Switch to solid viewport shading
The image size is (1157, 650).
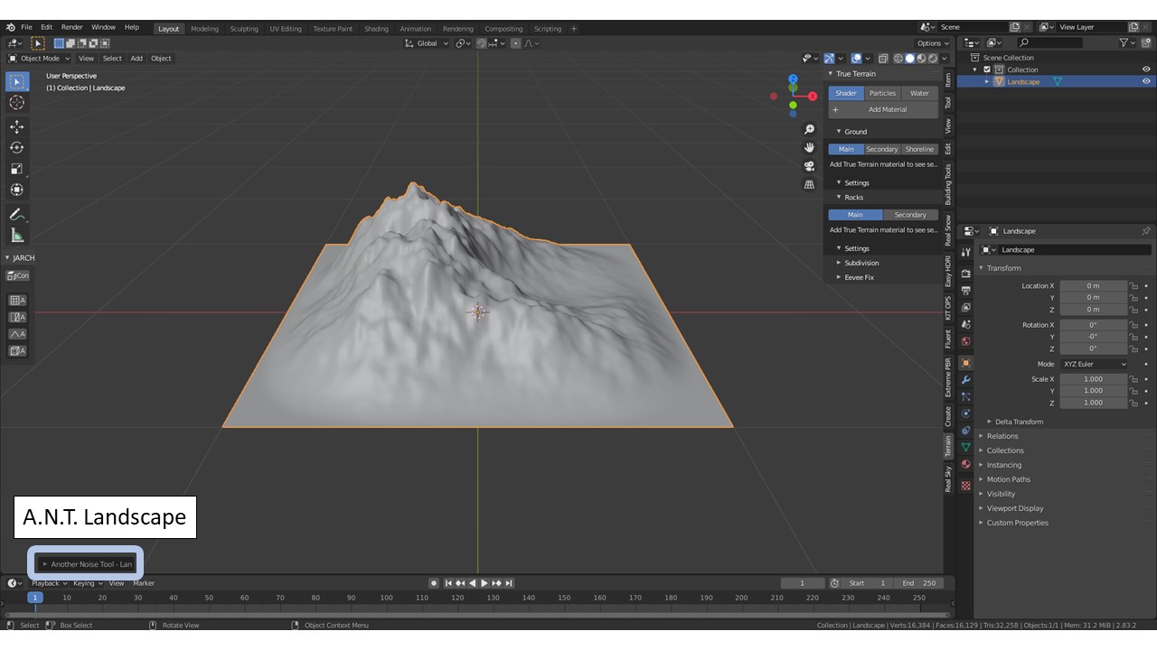point(909,58)
